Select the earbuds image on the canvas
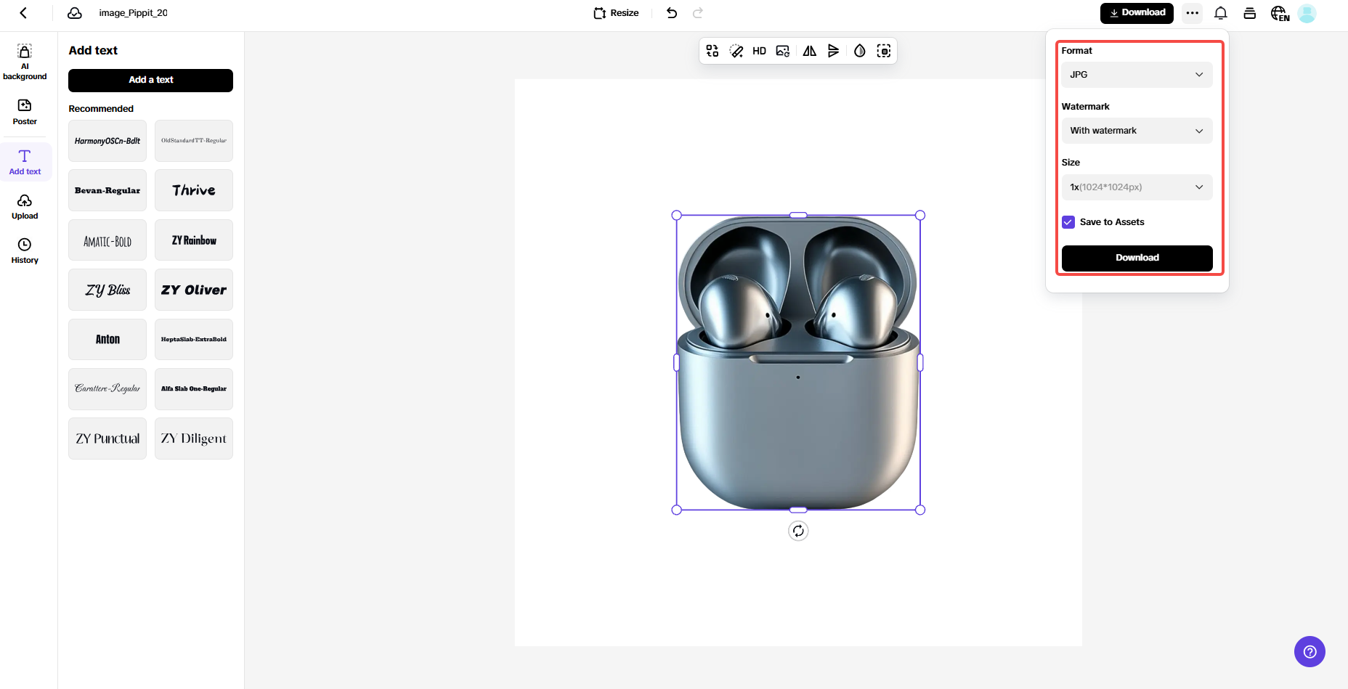The height and width of the screenshot is (689, 1348). click(798, 362)
